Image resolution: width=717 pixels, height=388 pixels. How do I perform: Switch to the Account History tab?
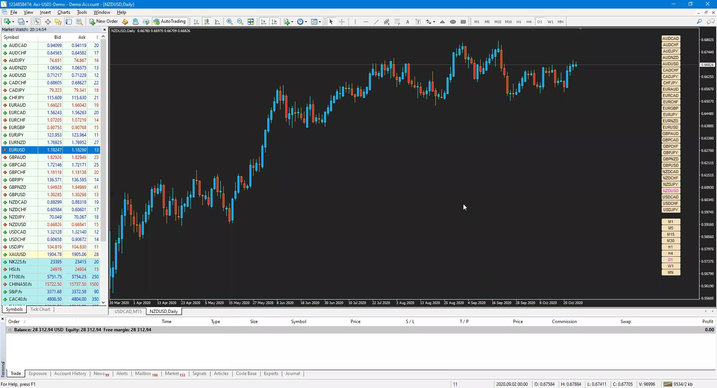(70, 373)
